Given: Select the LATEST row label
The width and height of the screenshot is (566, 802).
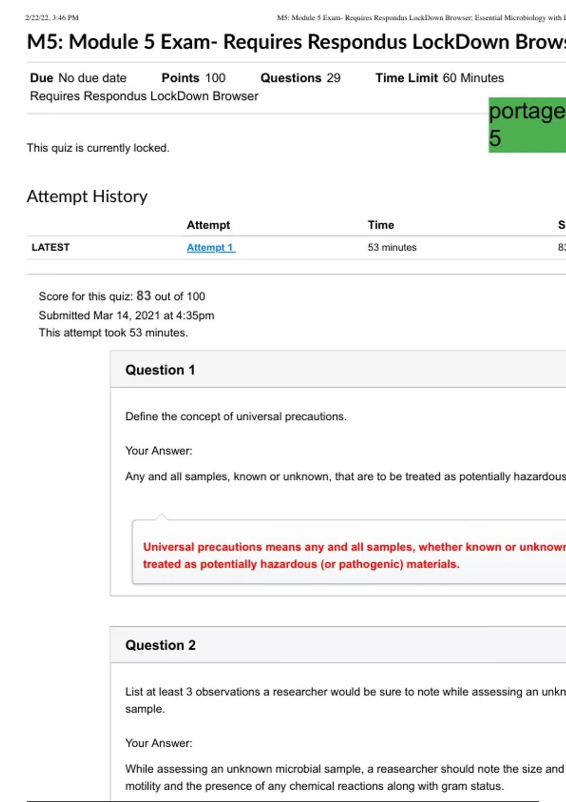Looking at the screenshot, I should click(50, 247).
